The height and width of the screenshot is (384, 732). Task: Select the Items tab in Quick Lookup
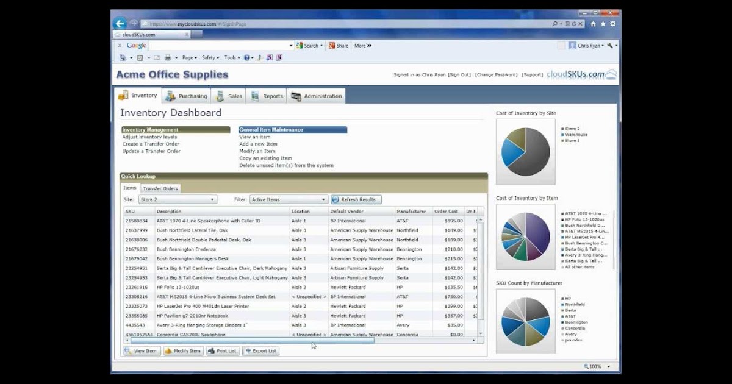[x=130, y=188]
